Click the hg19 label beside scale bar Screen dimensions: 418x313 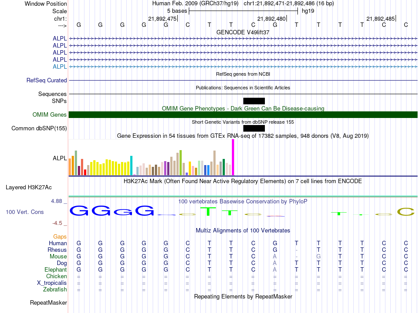pos(308,11)
